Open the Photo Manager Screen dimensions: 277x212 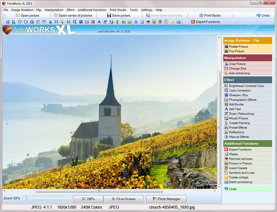click(x=166, y=199)
